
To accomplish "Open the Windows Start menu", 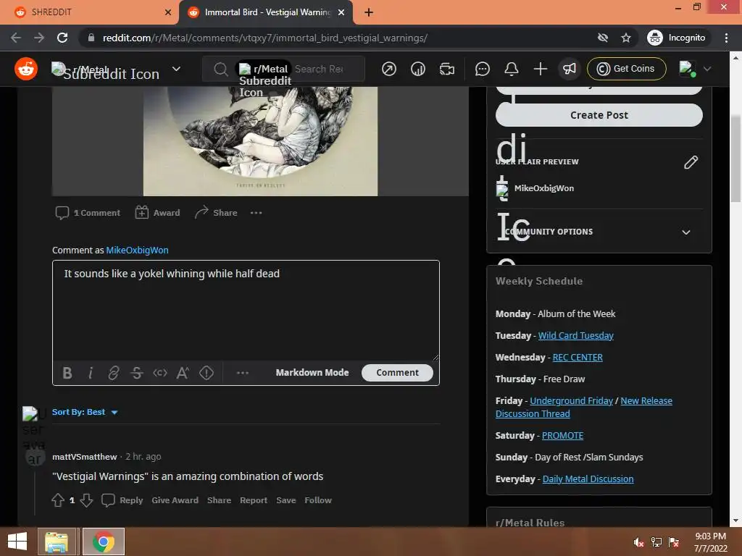I will tap(17, 542).
